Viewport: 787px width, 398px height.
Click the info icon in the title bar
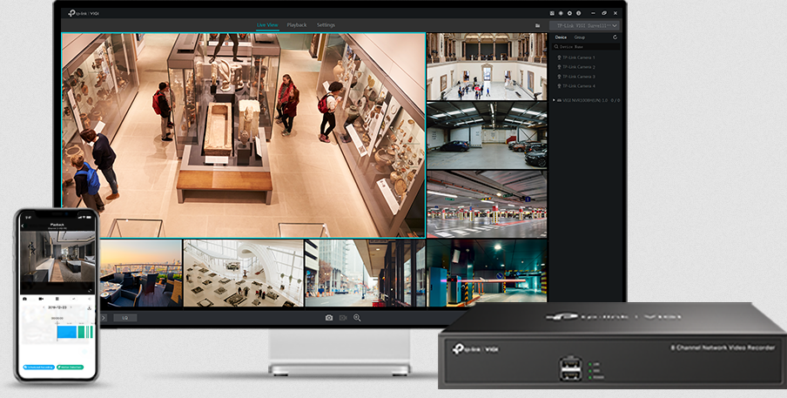tap(581, 14)
